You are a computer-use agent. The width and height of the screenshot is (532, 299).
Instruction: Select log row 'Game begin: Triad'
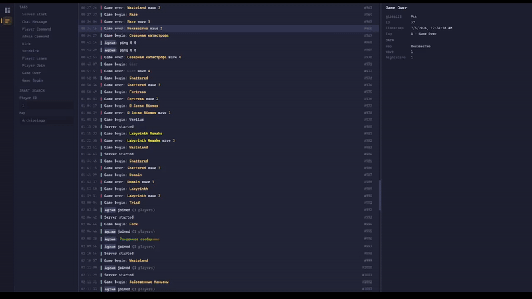(229, 203)
